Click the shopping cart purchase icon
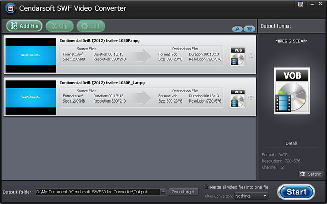327x204 pixels. [x=249, y=29]
